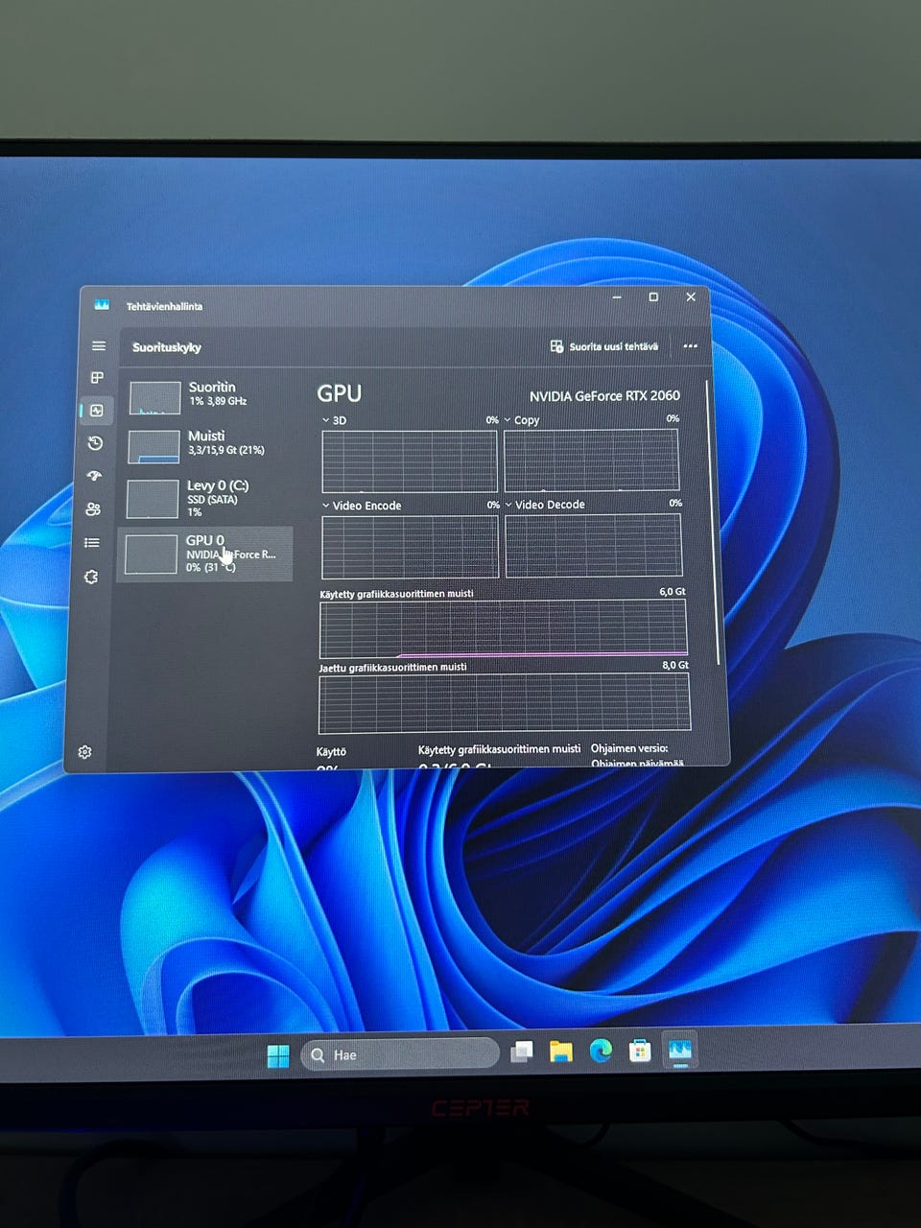The height and width of the screenshot is (1228, 921).
Task: Click the SSD (SATA) disk type text
Action: 212,500
